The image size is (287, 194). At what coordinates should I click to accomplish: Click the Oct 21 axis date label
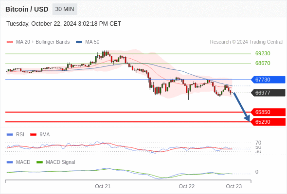[103, 186]
